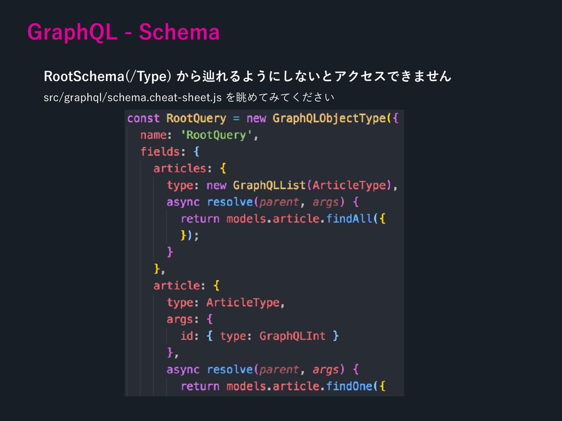Click the "GraphQL - Schema" slide title
562x421 pixels.
tap(123, 33)
